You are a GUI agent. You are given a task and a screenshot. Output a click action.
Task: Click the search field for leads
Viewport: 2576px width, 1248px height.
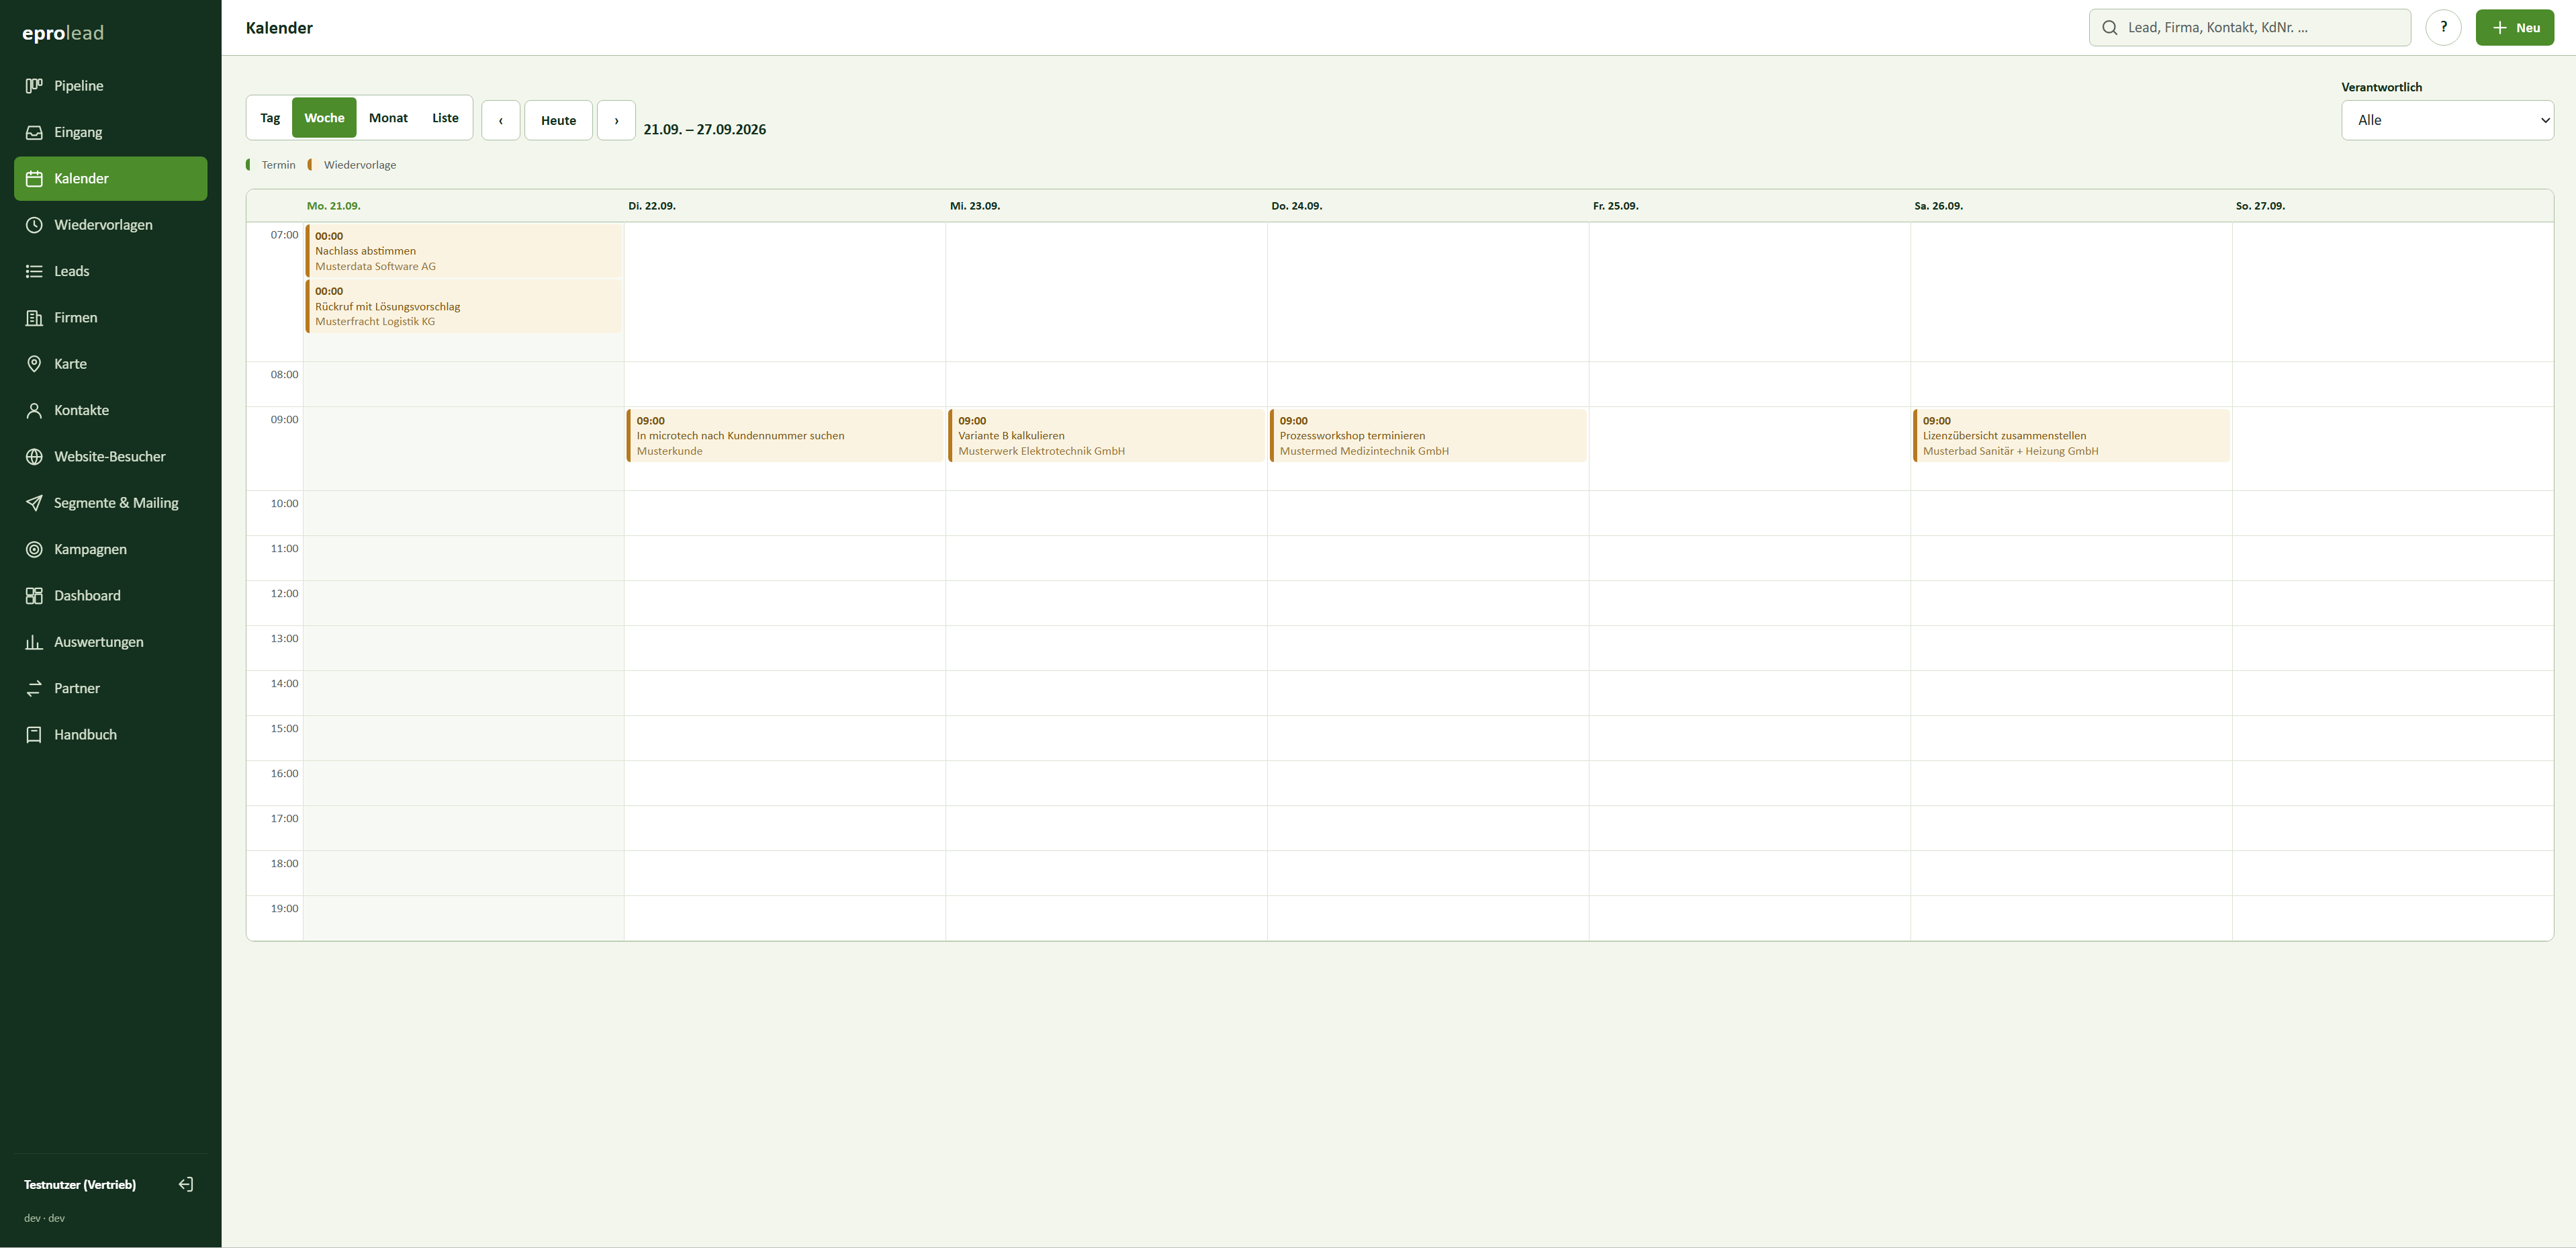2249,27
